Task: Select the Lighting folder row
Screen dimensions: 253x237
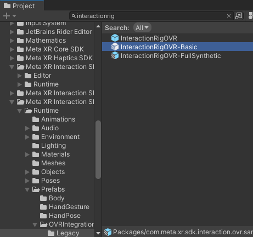Action: click(47, 146)
